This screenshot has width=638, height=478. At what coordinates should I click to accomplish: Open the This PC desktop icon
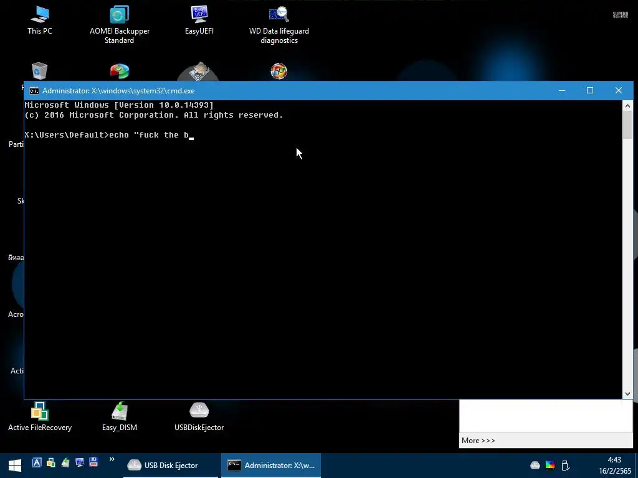click(39, 19)
